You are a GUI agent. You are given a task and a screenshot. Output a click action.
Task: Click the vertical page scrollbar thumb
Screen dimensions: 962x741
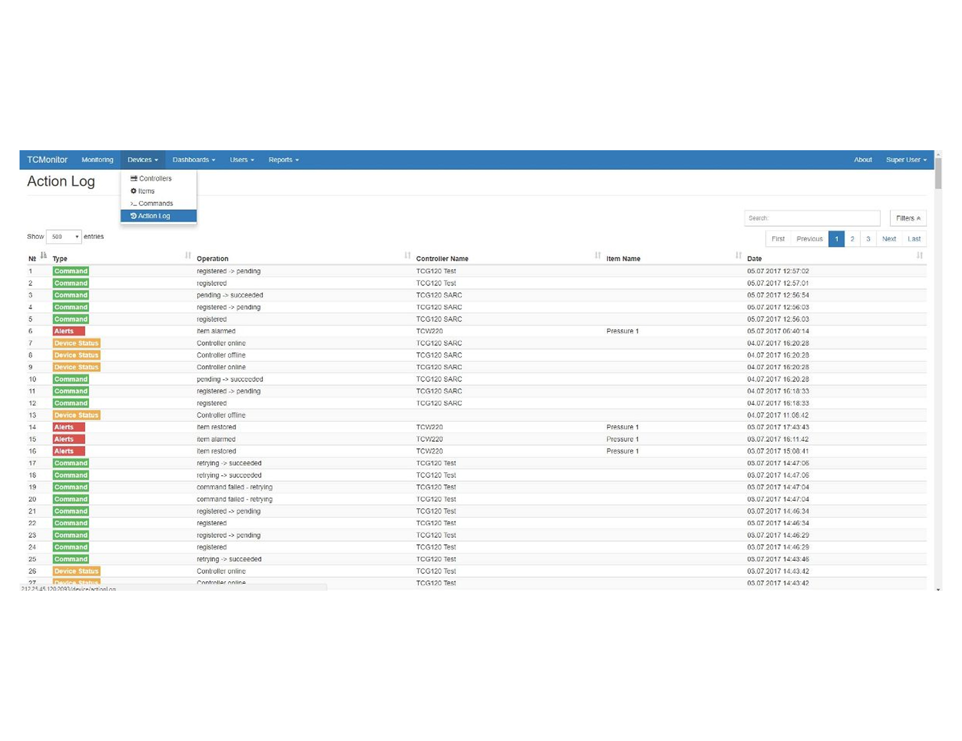point(938,174)
